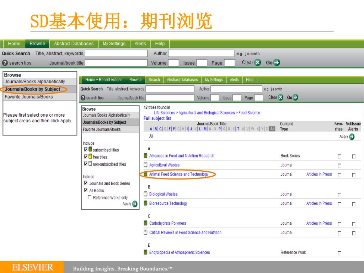Toggle free titles checkbox
The image size is (364, 273).
pos(86,157)
